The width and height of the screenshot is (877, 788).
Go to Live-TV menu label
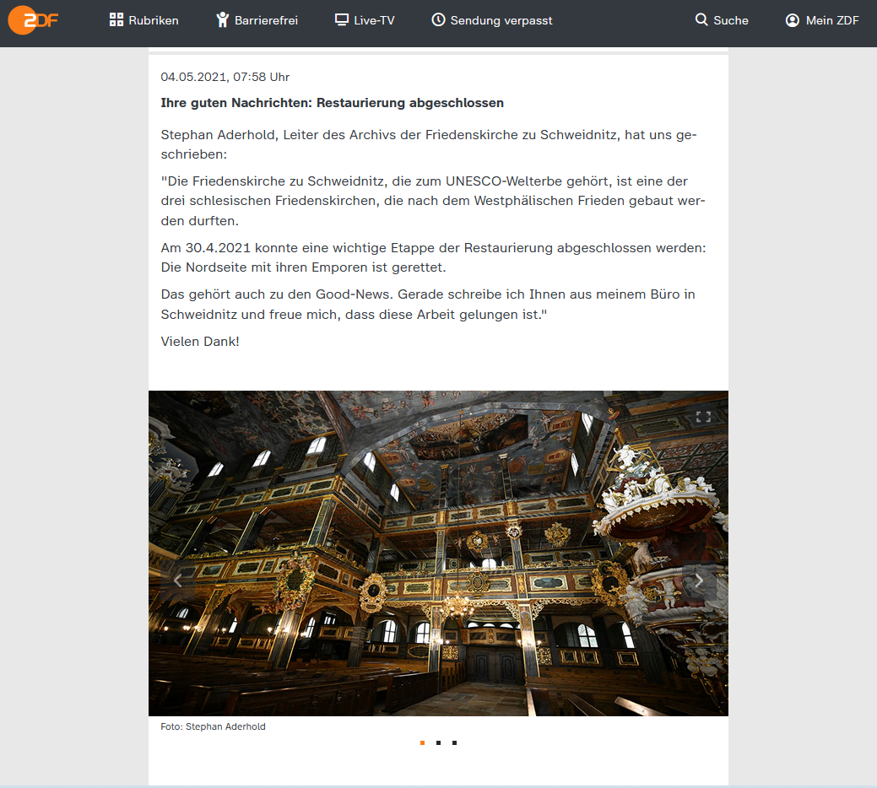pyautogui.click(x=374, y=21)
